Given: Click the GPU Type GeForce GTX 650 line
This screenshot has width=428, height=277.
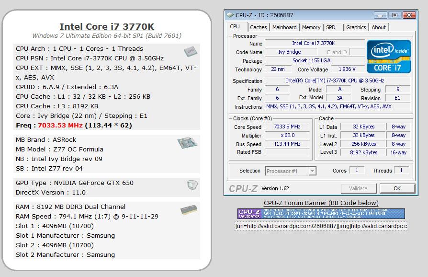Looking at the screenshot, I should click(x=75, y=183).
